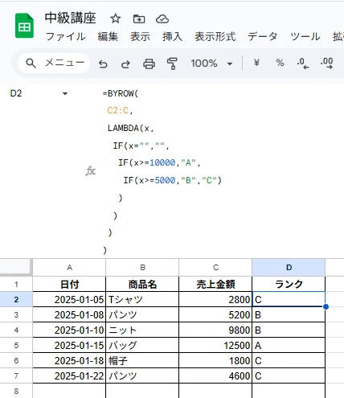The width and height of the screenshot is (344, 398).
Task: Click the fx formula icon
Action: pyautogui.click(x=91, y=170)
